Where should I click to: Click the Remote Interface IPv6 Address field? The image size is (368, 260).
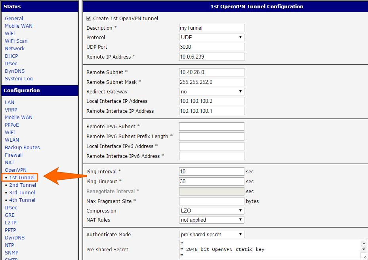click(x=212, y=156)
